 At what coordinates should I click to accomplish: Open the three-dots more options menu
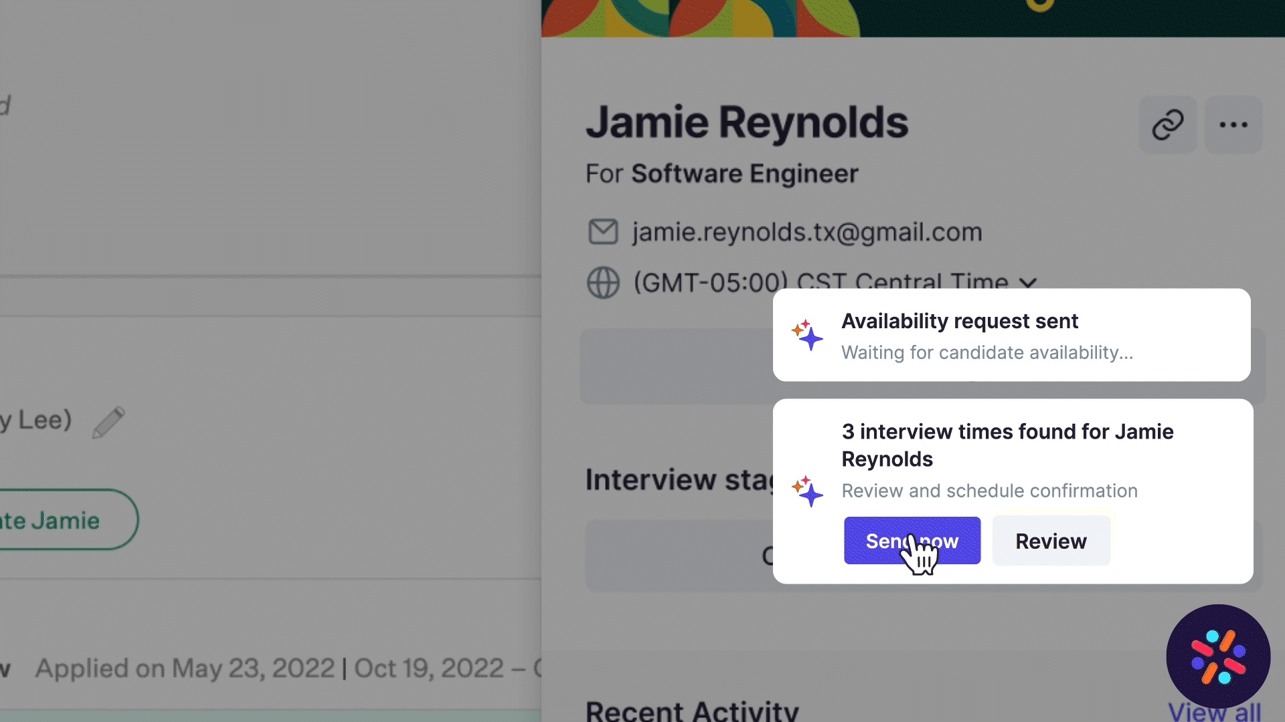(x=1233, y=124)
